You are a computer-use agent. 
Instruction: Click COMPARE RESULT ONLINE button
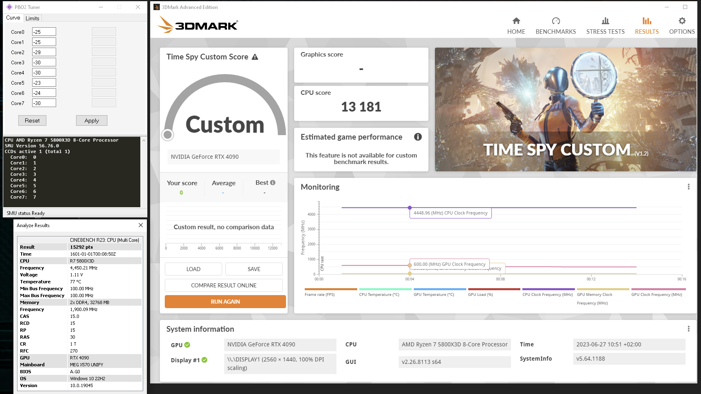coord(224,285)
